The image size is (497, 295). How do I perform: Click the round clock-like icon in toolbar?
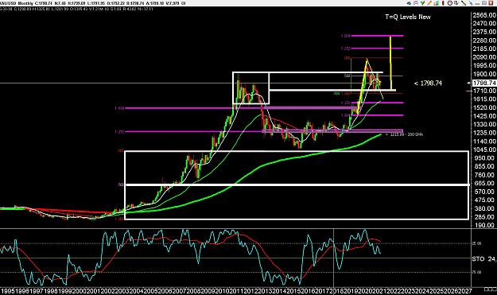point(450,3)
